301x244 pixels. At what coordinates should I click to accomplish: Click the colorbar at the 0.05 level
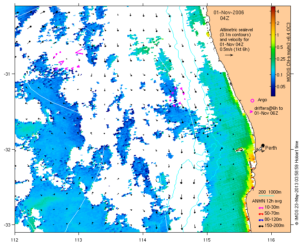(x=273, y=87)
